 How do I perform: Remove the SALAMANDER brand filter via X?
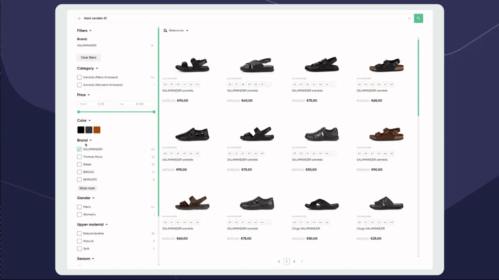(x=152, y=46)
